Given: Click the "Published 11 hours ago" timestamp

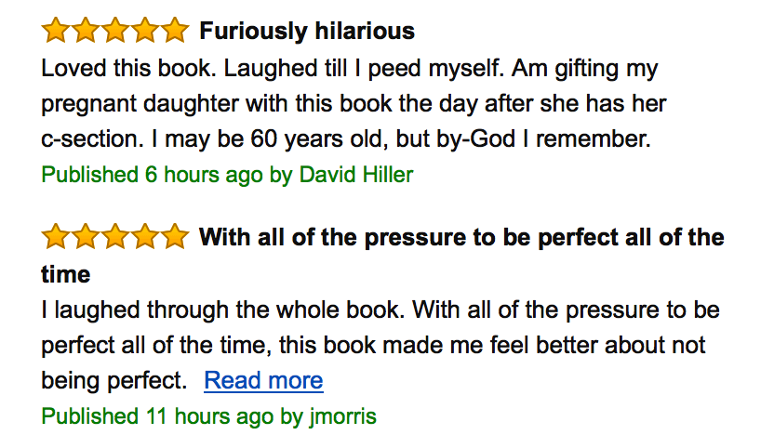Looking at the screenshot, I should pos(157,415).
